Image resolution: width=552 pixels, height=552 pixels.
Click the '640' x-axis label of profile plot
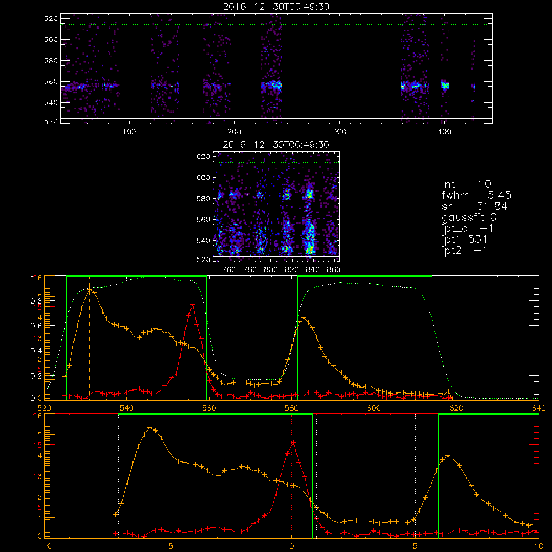click(x=539, y=408)
